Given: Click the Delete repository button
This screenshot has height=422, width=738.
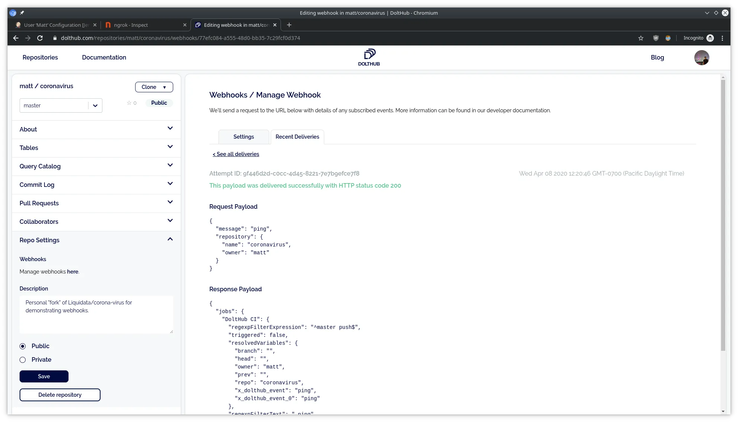Looking at the screenshot, I should [x=60, y=395].
